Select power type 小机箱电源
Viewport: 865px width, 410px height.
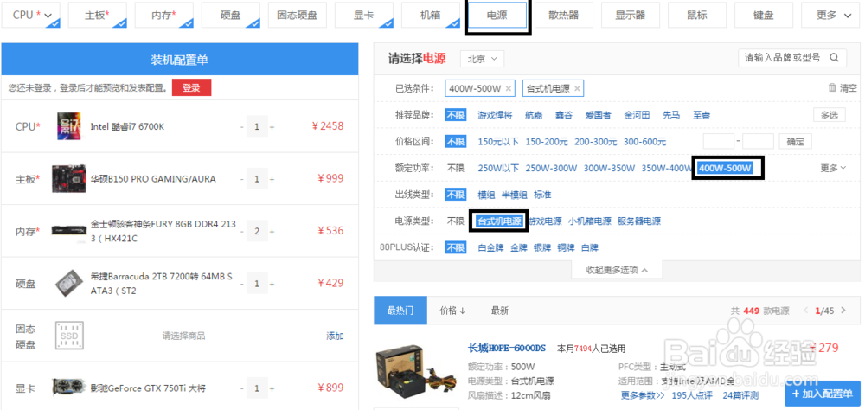(590, 221)
